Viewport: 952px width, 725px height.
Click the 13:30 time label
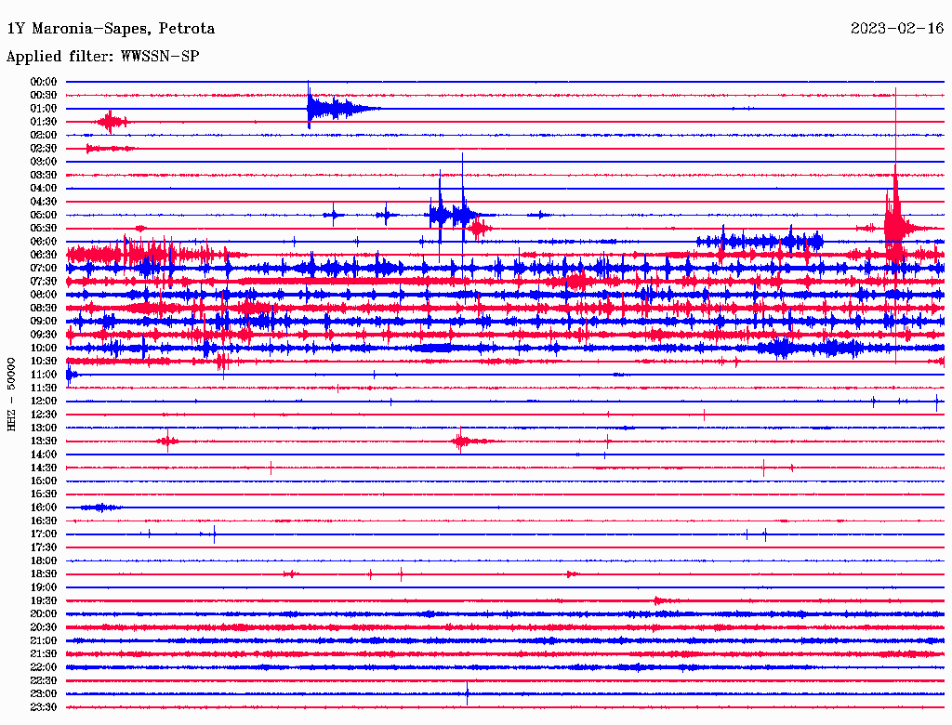click(44, 442)
